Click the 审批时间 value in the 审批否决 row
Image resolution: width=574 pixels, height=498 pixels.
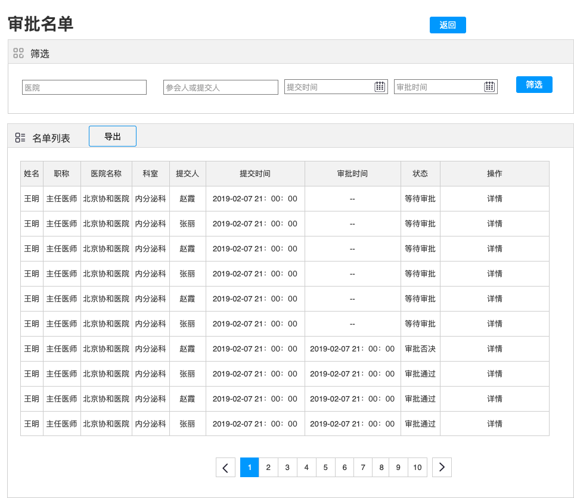click(352, 348)
